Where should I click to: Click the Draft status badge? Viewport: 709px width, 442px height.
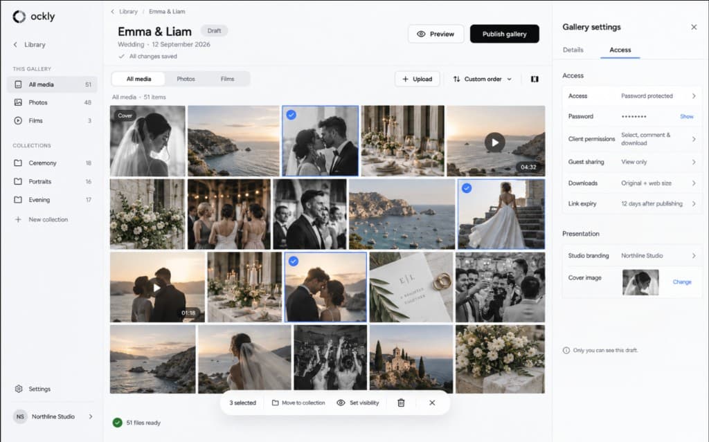[215, 30]
